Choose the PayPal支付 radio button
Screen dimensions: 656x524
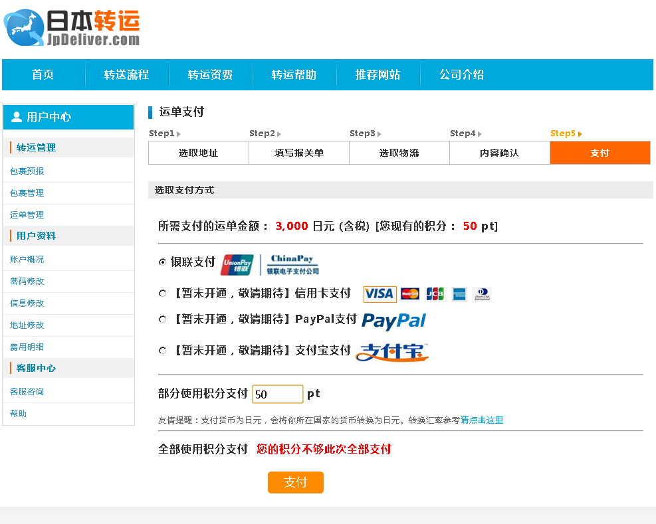pos(162,319)
